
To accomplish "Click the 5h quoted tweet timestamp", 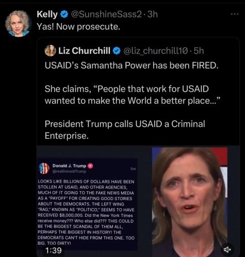I will 199,51.
